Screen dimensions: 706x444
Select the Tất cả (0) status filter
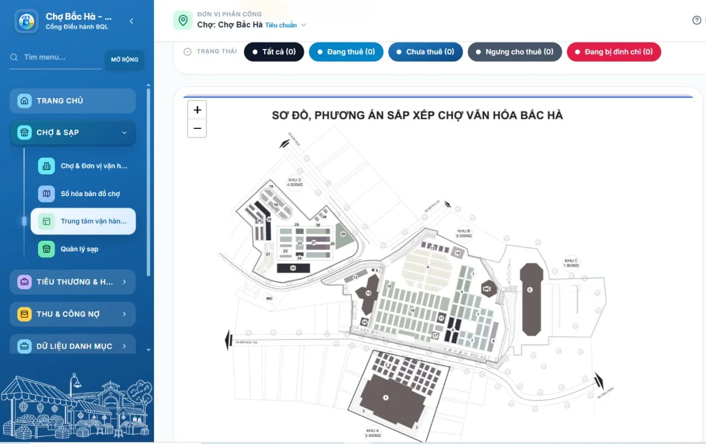pyautogui.click(x=274, y=52)
